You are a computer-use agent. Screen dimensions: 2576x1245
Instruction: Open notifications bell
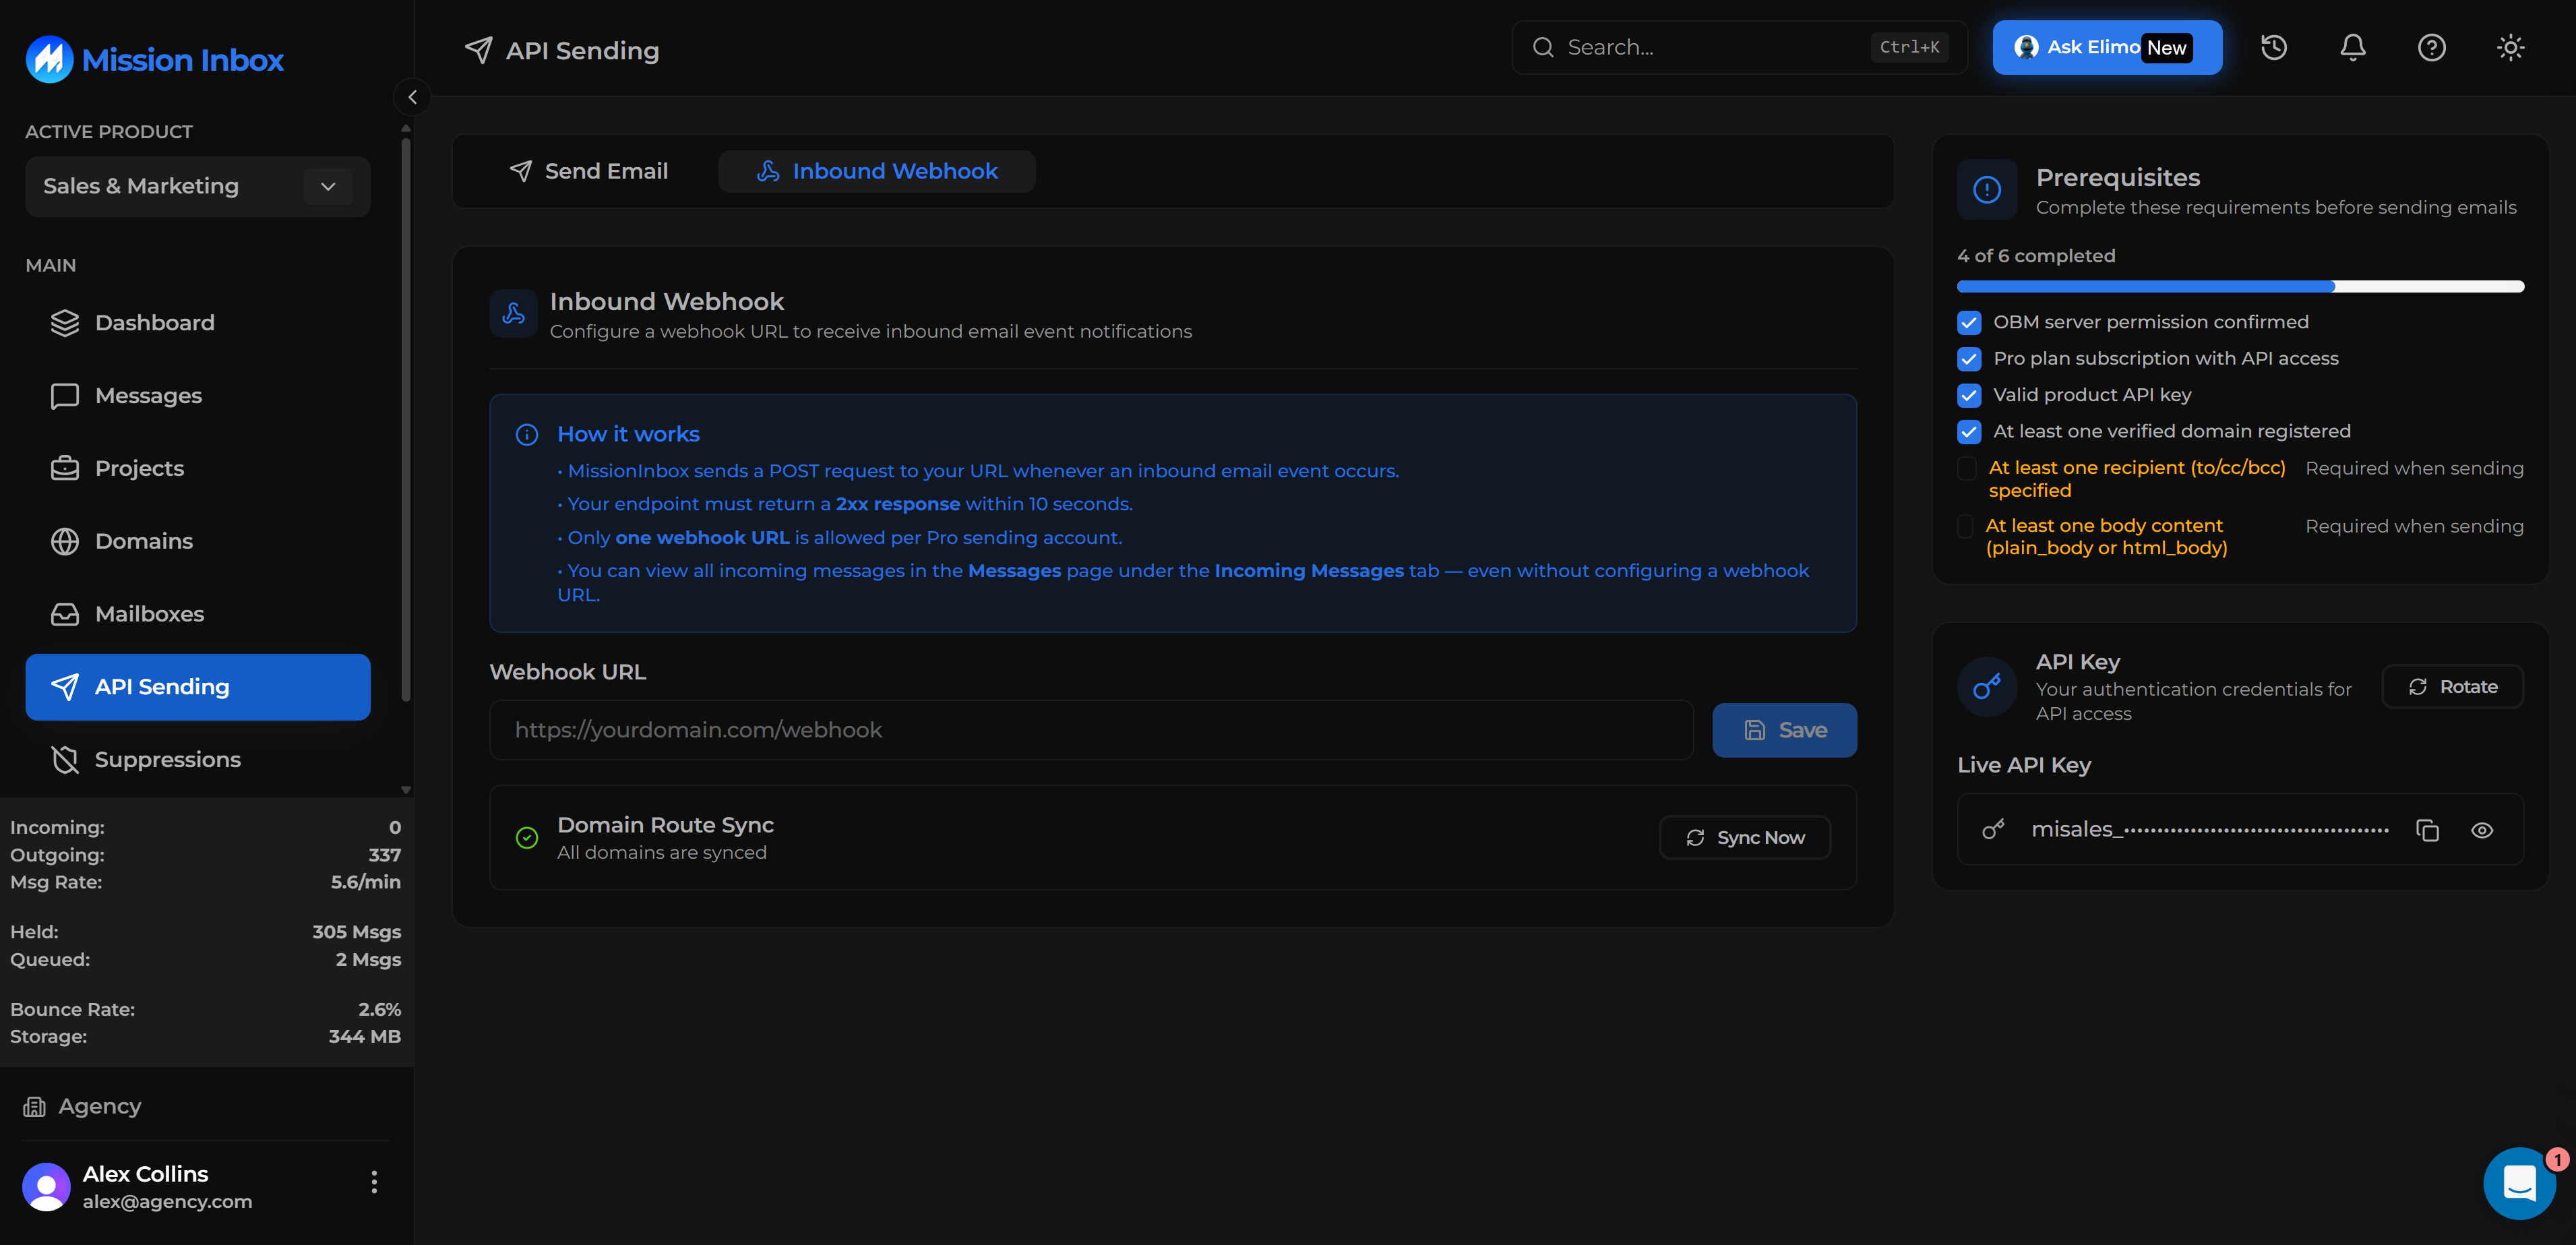click(2353, 47)
